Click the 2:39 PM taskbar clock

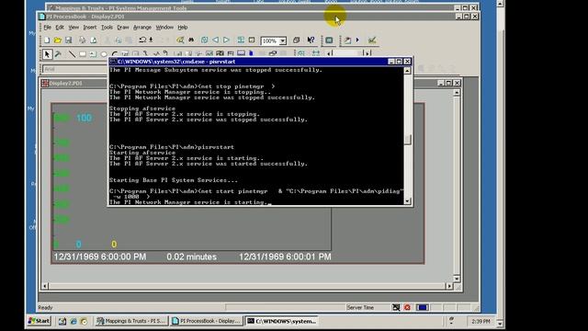[481, 321]
